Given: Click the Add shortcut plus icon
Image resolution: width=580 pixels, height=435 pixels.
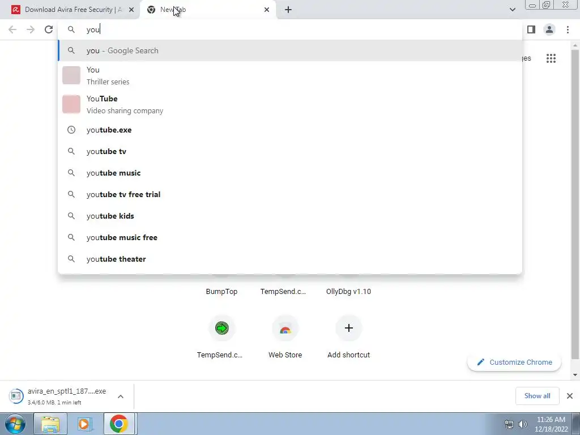Looking at the screenshot, I should point(348,328).
